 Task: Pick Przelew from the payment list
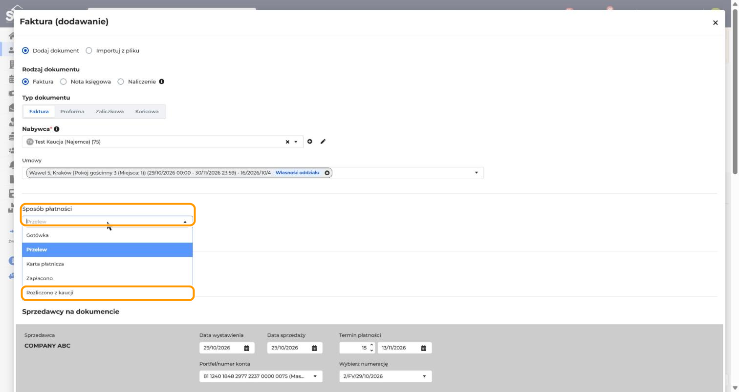pyautogui.click(x=108, y=249)
